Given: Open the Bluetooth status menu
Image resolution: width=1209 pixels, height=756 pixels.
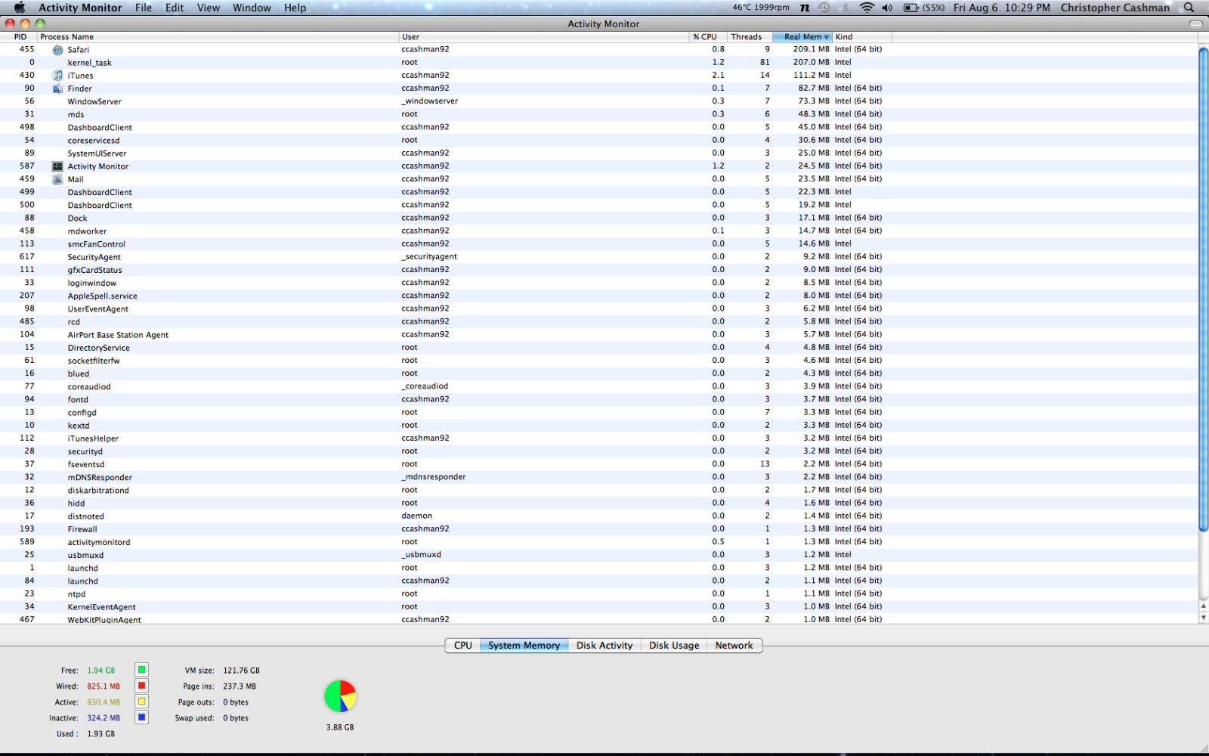Looking at the screenshot, I should click(846, 8).
